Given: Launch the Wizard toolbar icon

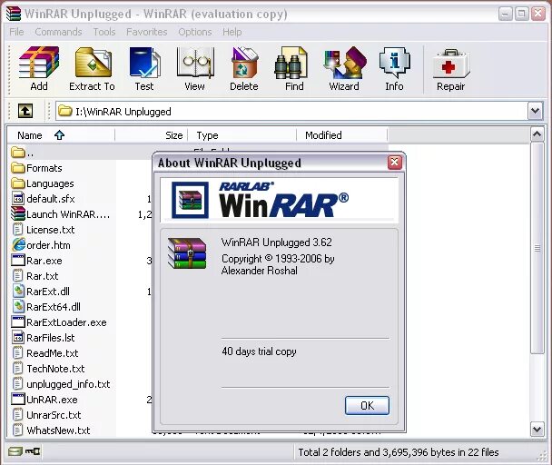Looking at the screenshot, I should [x=345, y=63].
